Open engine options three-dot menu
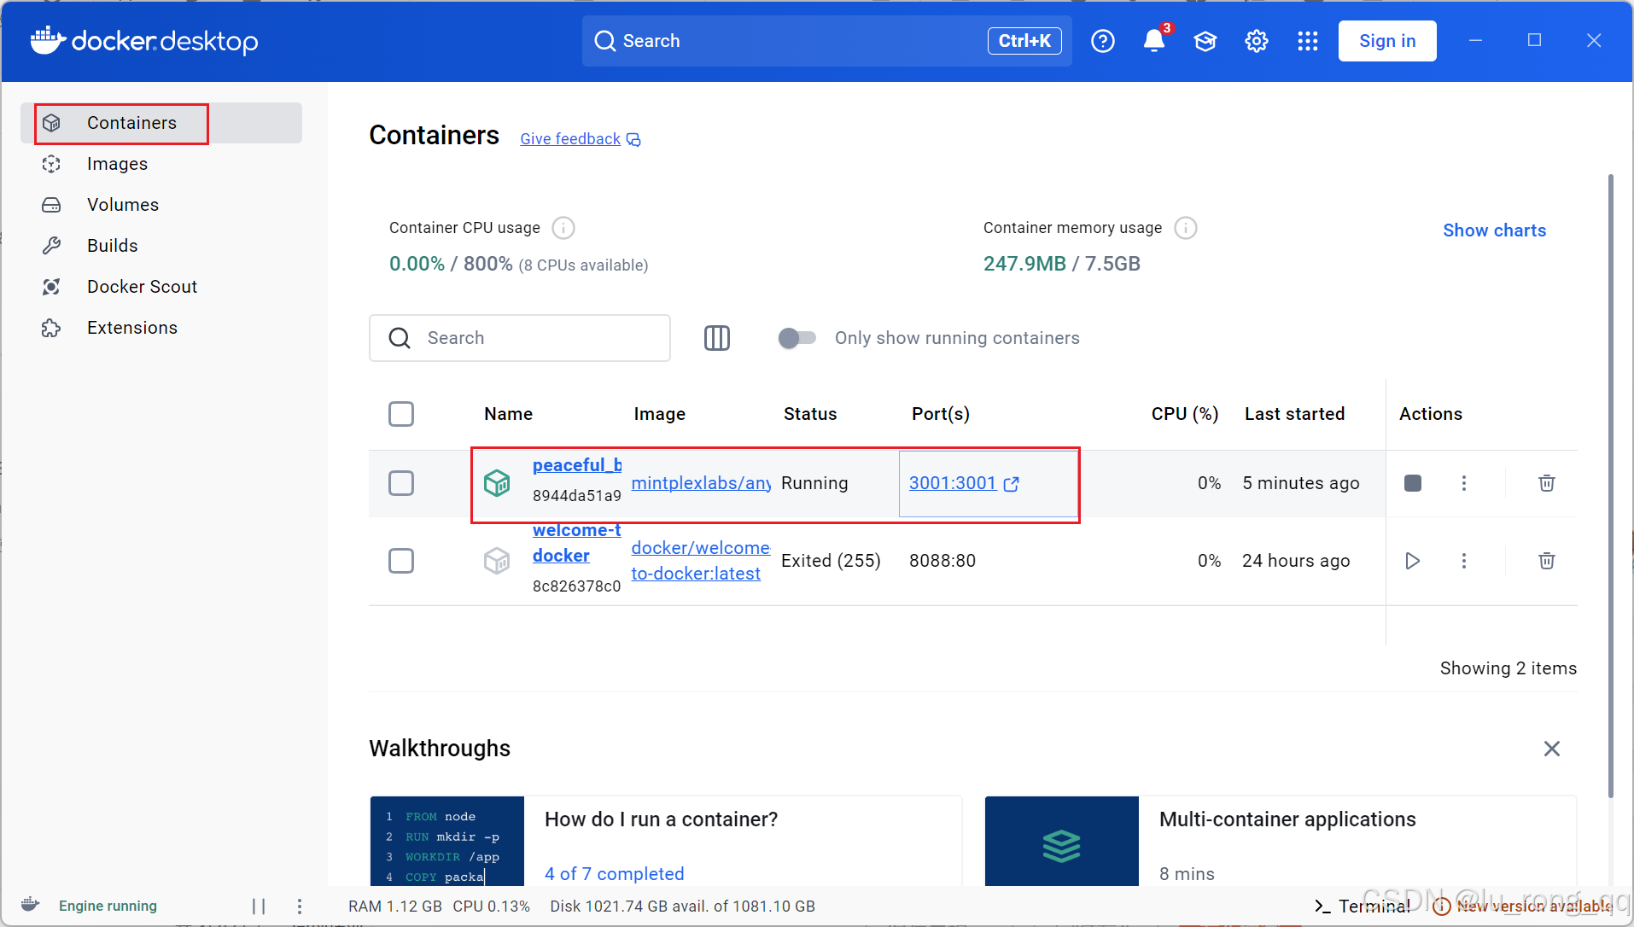The height and width of the screenshot is (927, 1634). (299, 907)
